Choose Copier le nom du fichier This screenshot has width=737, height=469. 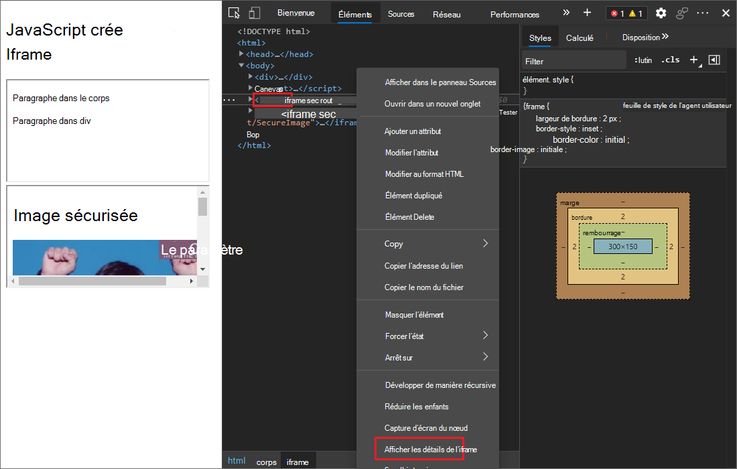[x=427, y=287]
